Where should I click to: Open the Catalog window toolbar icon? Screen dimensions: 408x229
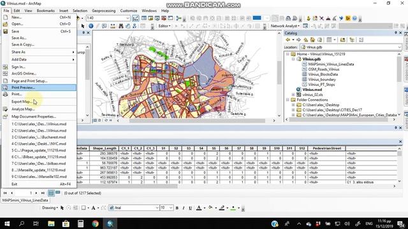150,18
